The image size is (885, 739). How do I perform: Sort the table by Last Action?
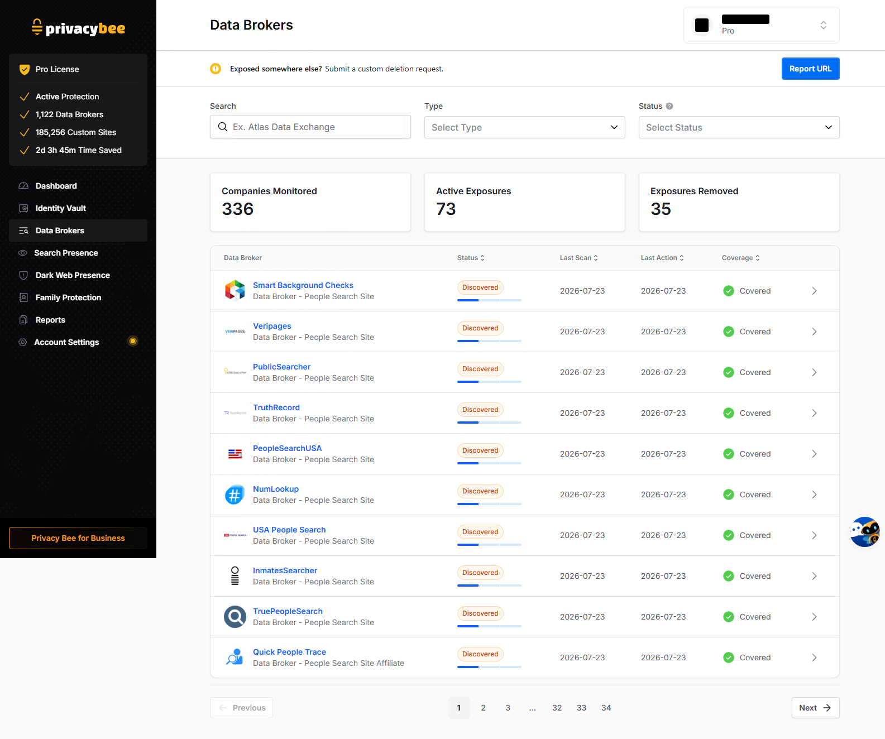click(662, 258)
